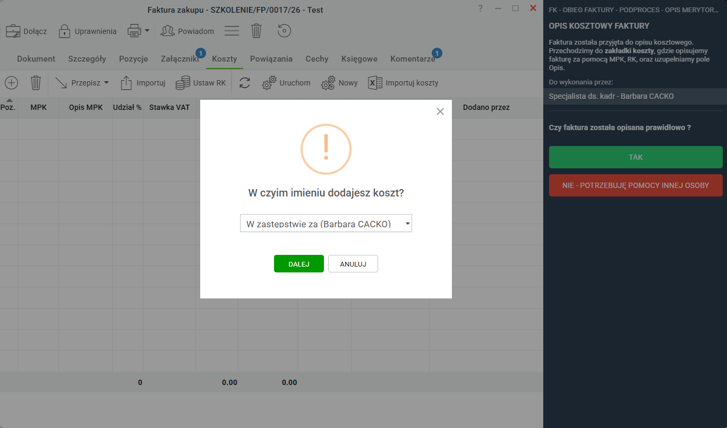Click the refresh arrows icon

coord(245,83)
